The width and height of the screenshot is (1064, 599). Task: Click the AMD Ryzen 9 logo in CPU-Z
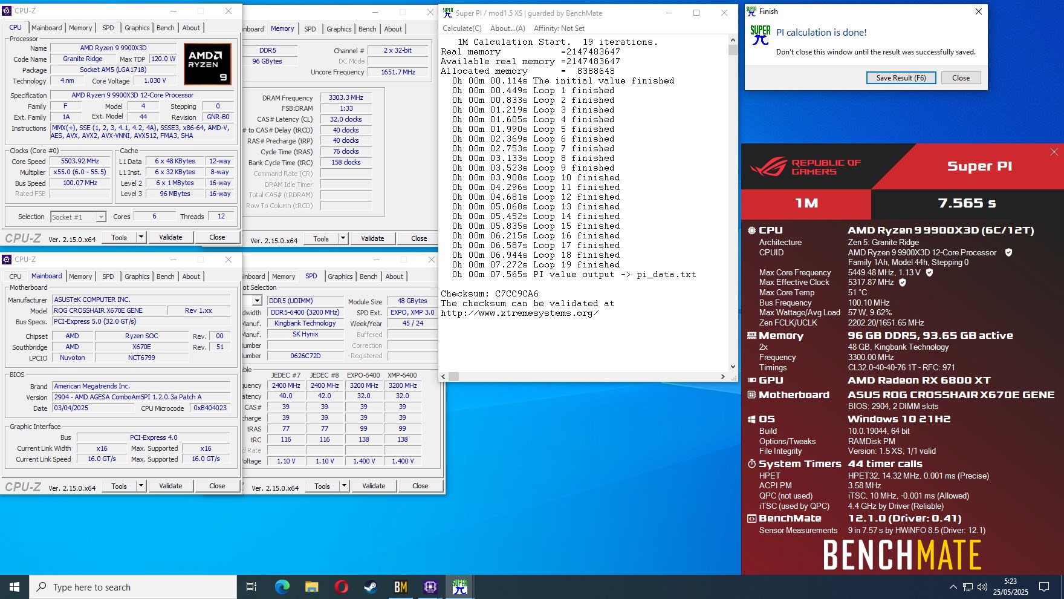pyautogui.click(x=207, y=64)
